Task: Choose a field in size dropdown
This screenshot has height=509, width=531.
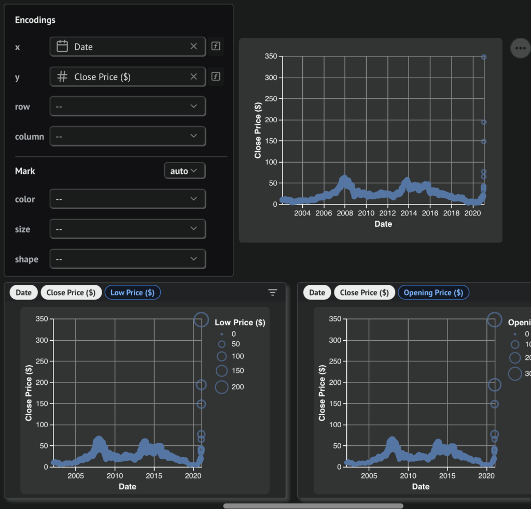Action: 128,229
